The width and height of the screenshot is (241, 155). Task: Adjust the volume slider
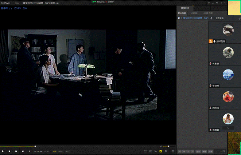click(168, 146)
